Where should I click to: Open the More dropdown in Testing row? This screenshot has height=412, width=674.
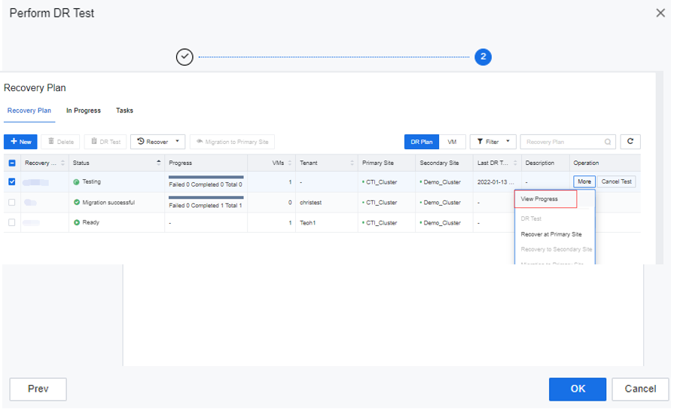point(584,182)
